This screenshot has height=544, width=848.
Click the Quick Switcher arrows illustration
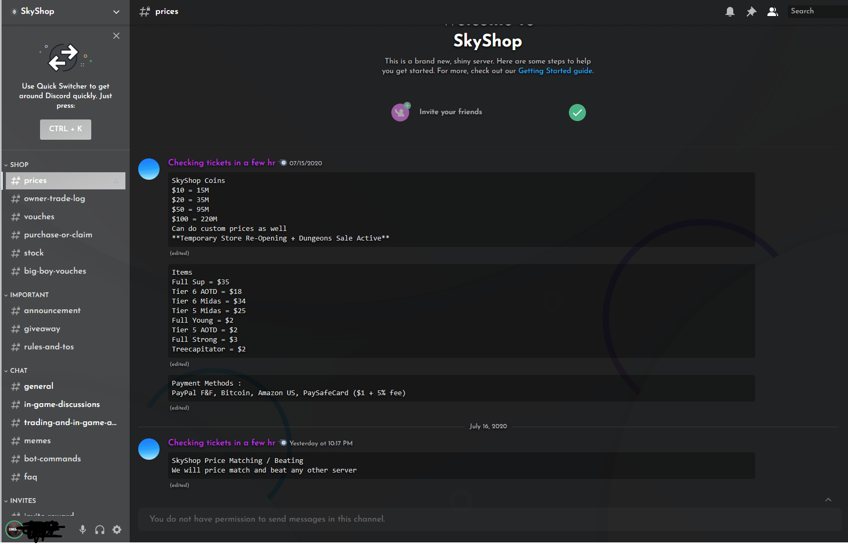65,57
